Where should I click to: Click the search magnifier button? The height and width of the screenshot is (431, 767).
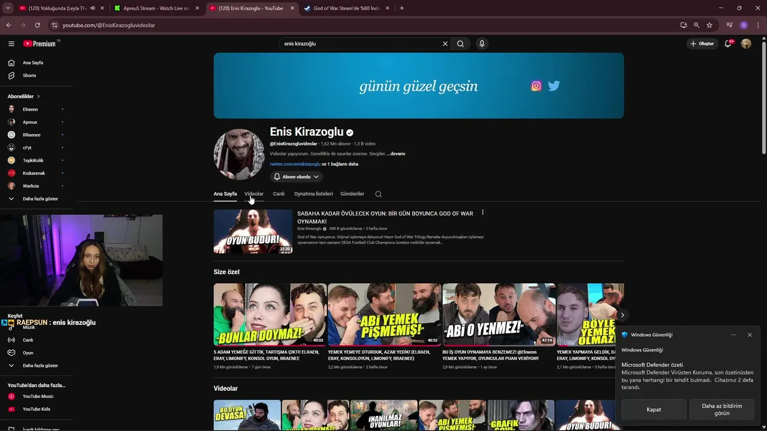pyautogui.click(x=460, y=44)
